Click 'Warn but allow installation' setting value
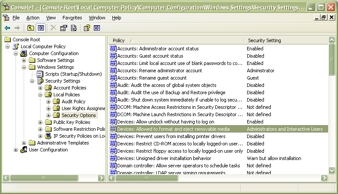Viewport: 338px width, 194px height. (274, 158)
